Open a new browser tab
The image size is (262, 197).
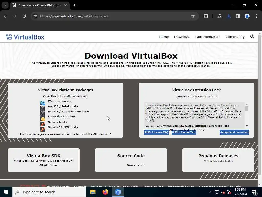75,5
